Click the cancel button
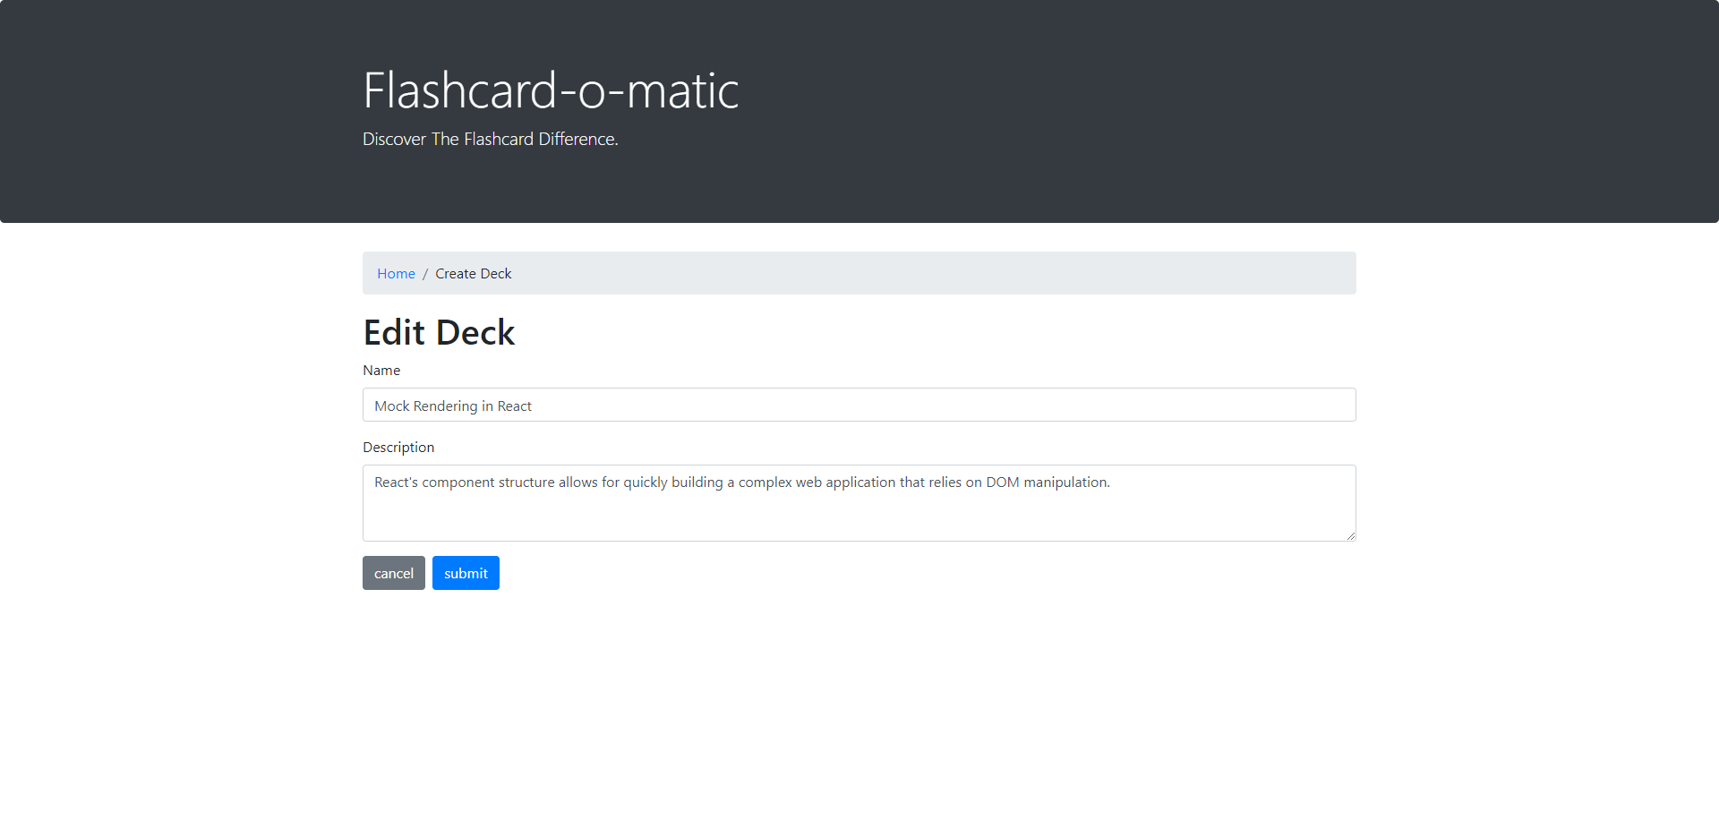The height and width of the screenshot is (837, 1719). point(393,573)
